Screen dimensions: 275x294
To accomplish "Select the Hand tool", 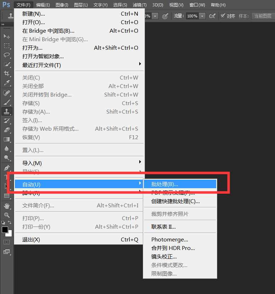I will tap(7, 206).
